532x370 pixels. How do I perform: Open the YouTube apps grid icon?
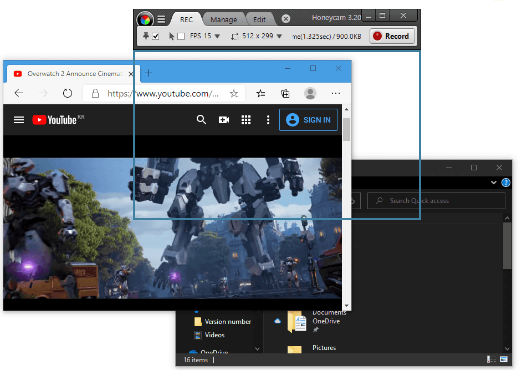(x=246, y=120)
